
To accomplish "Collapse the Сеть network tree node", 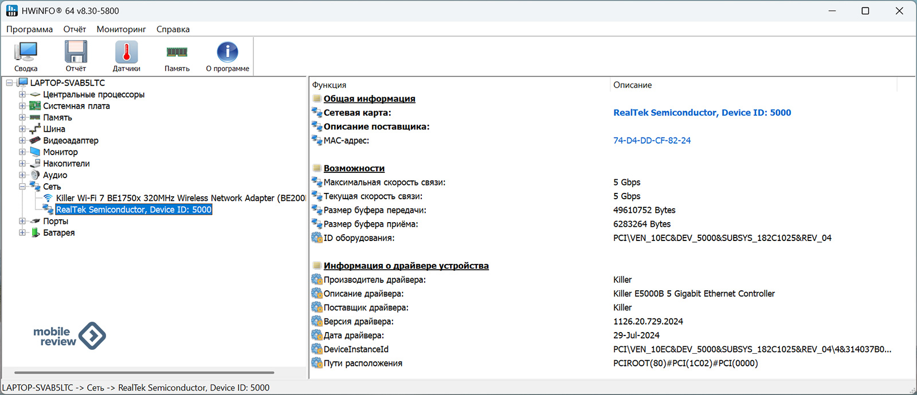I will point(22,187).
